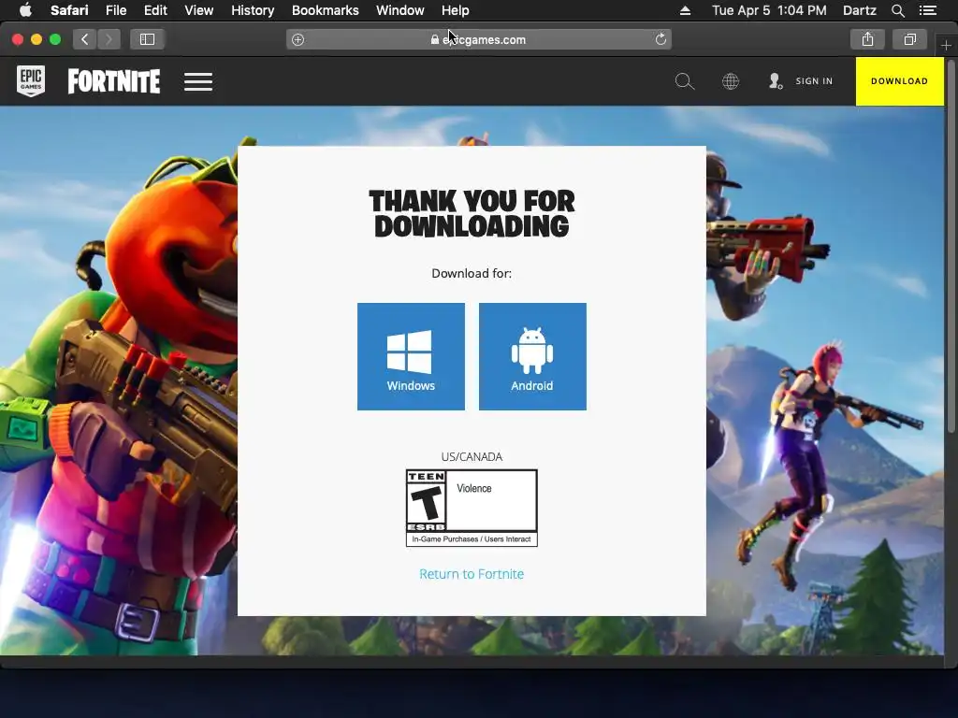This screenshot has width=958, height=718.
Task: Open Spotlight search in menu bar
Action: [897, 10]
